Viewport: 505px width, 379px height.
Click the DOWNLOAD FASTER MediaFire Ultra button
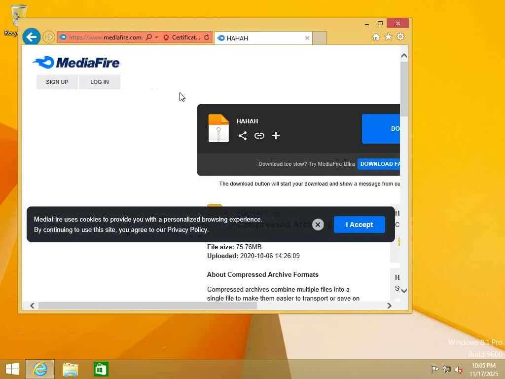(x=379, y=164)
